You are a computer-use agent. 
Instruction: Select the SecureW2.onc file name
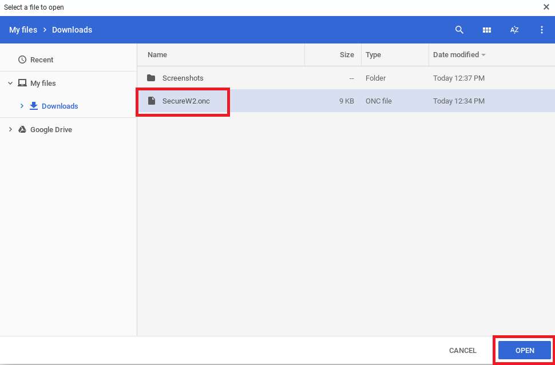[186, 101]
